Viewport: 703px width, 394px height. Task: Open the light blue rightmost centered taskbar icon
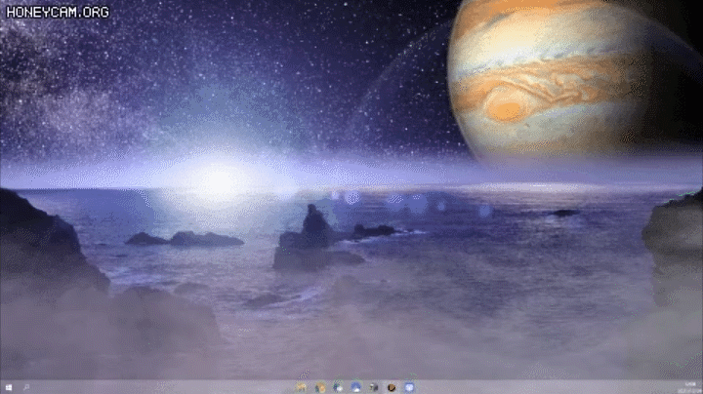pyautogui.click(x=410, y=387)
